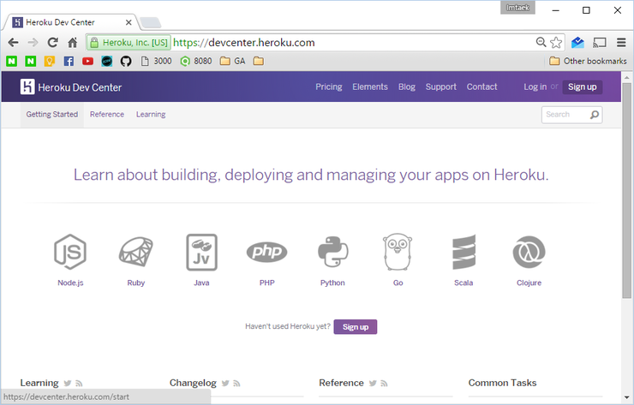Click the scrollbar up arrow
Viewport: 634px width, 405px height.
click(627, 77)
